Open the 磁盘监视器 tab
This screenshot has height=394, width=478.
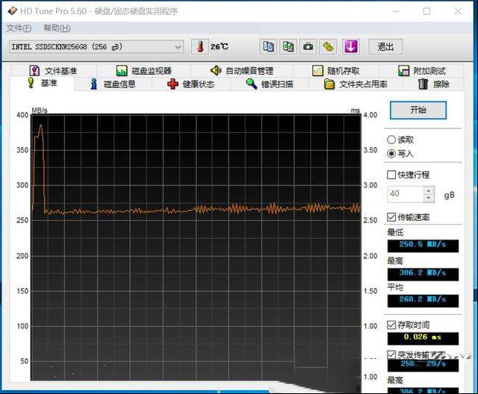pos(144,71)
